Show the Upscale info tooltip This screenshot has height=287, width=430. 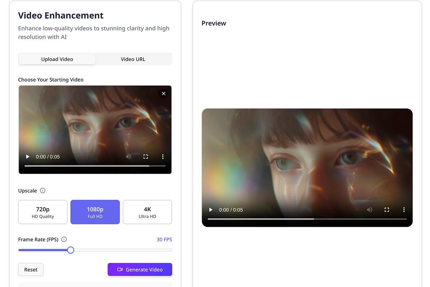click(42, 191)
